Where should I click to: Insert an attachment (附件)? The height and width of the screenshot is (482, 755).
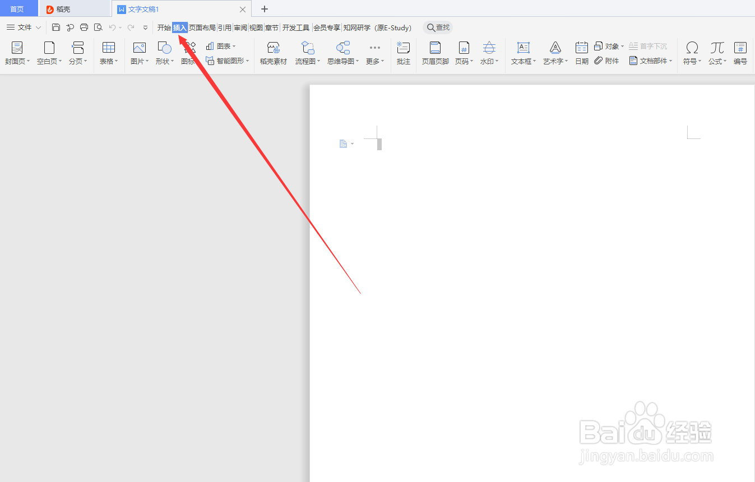606,61
